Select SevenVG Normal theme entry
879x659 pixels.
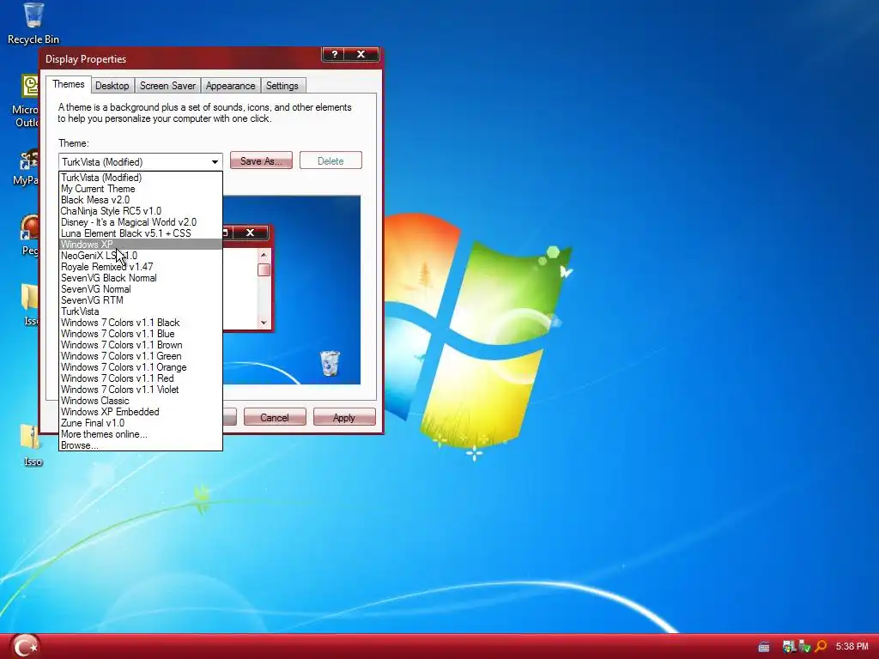coord(141,289)
